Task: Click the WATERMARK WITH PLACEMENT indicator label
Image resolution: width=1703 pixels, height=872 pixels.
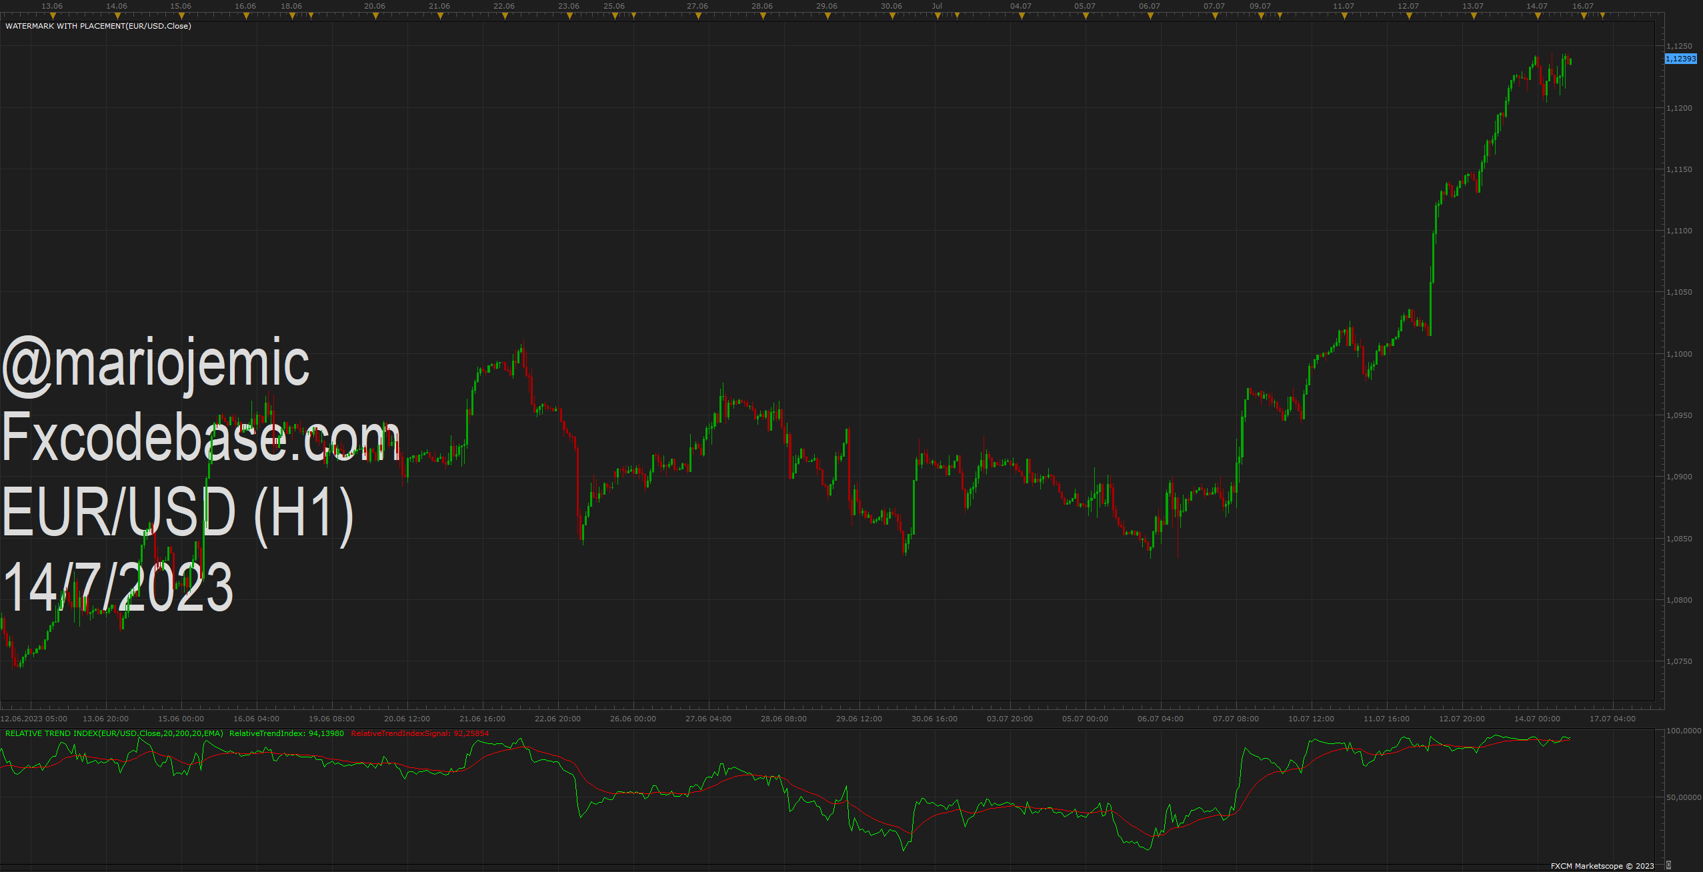Action: pos(98,26)
